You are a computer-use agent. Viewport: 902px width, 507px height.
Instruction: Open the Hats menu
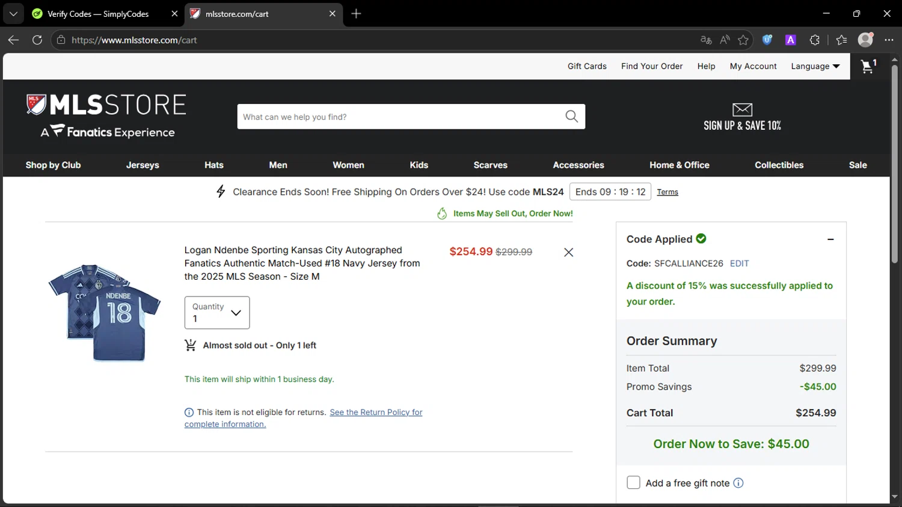tap(213, 165)
